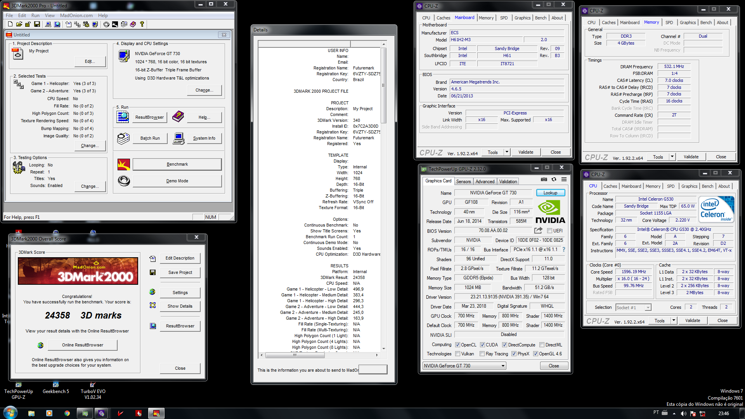Click the Save Project floppy icon in Overall Score
Image resolution: width=745 pixels, height=419 pixels.
[x=152, y=272]
